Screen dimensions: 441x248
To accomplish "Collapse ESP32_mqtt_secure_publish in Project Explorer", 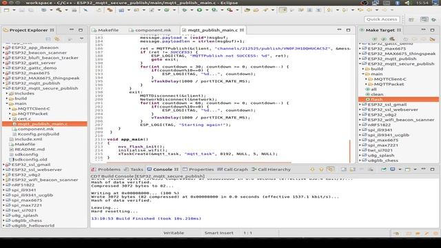I will pyautogui.click(x=4, y=88).
